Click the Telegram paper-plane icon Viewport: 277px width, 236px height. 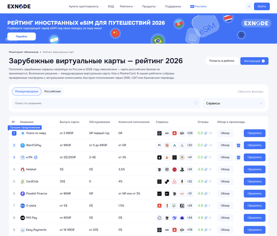tap(249, 6)
